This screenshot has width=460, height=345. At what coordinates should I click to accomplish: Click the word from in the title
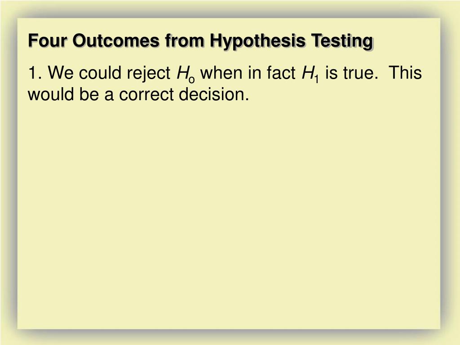click(185, 40)
